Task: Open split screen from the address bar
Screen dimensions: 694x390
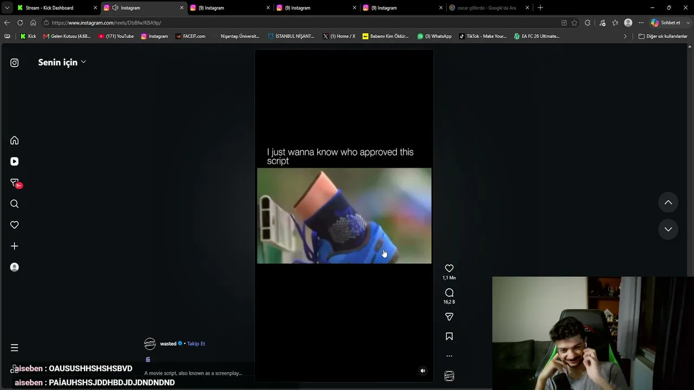Action: pos(564,23)
